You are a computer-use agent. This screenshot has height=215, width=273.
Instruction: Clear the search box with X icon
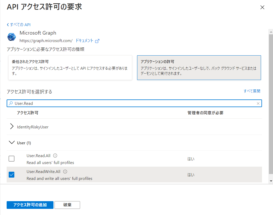coord(258,104)
